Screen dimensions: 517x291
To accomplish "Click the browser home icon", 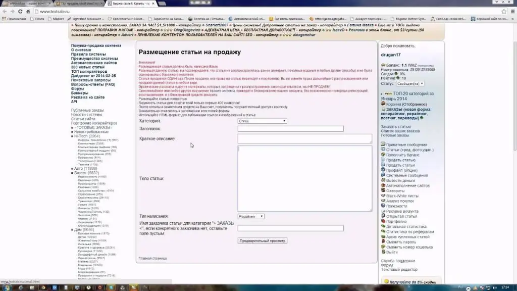I will 28,11.
